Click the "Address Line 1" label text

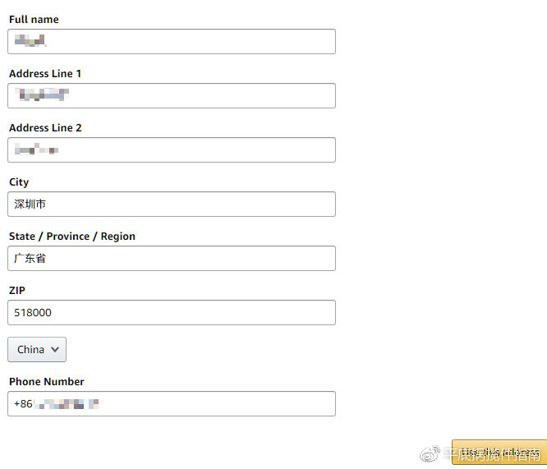(45, 73)
